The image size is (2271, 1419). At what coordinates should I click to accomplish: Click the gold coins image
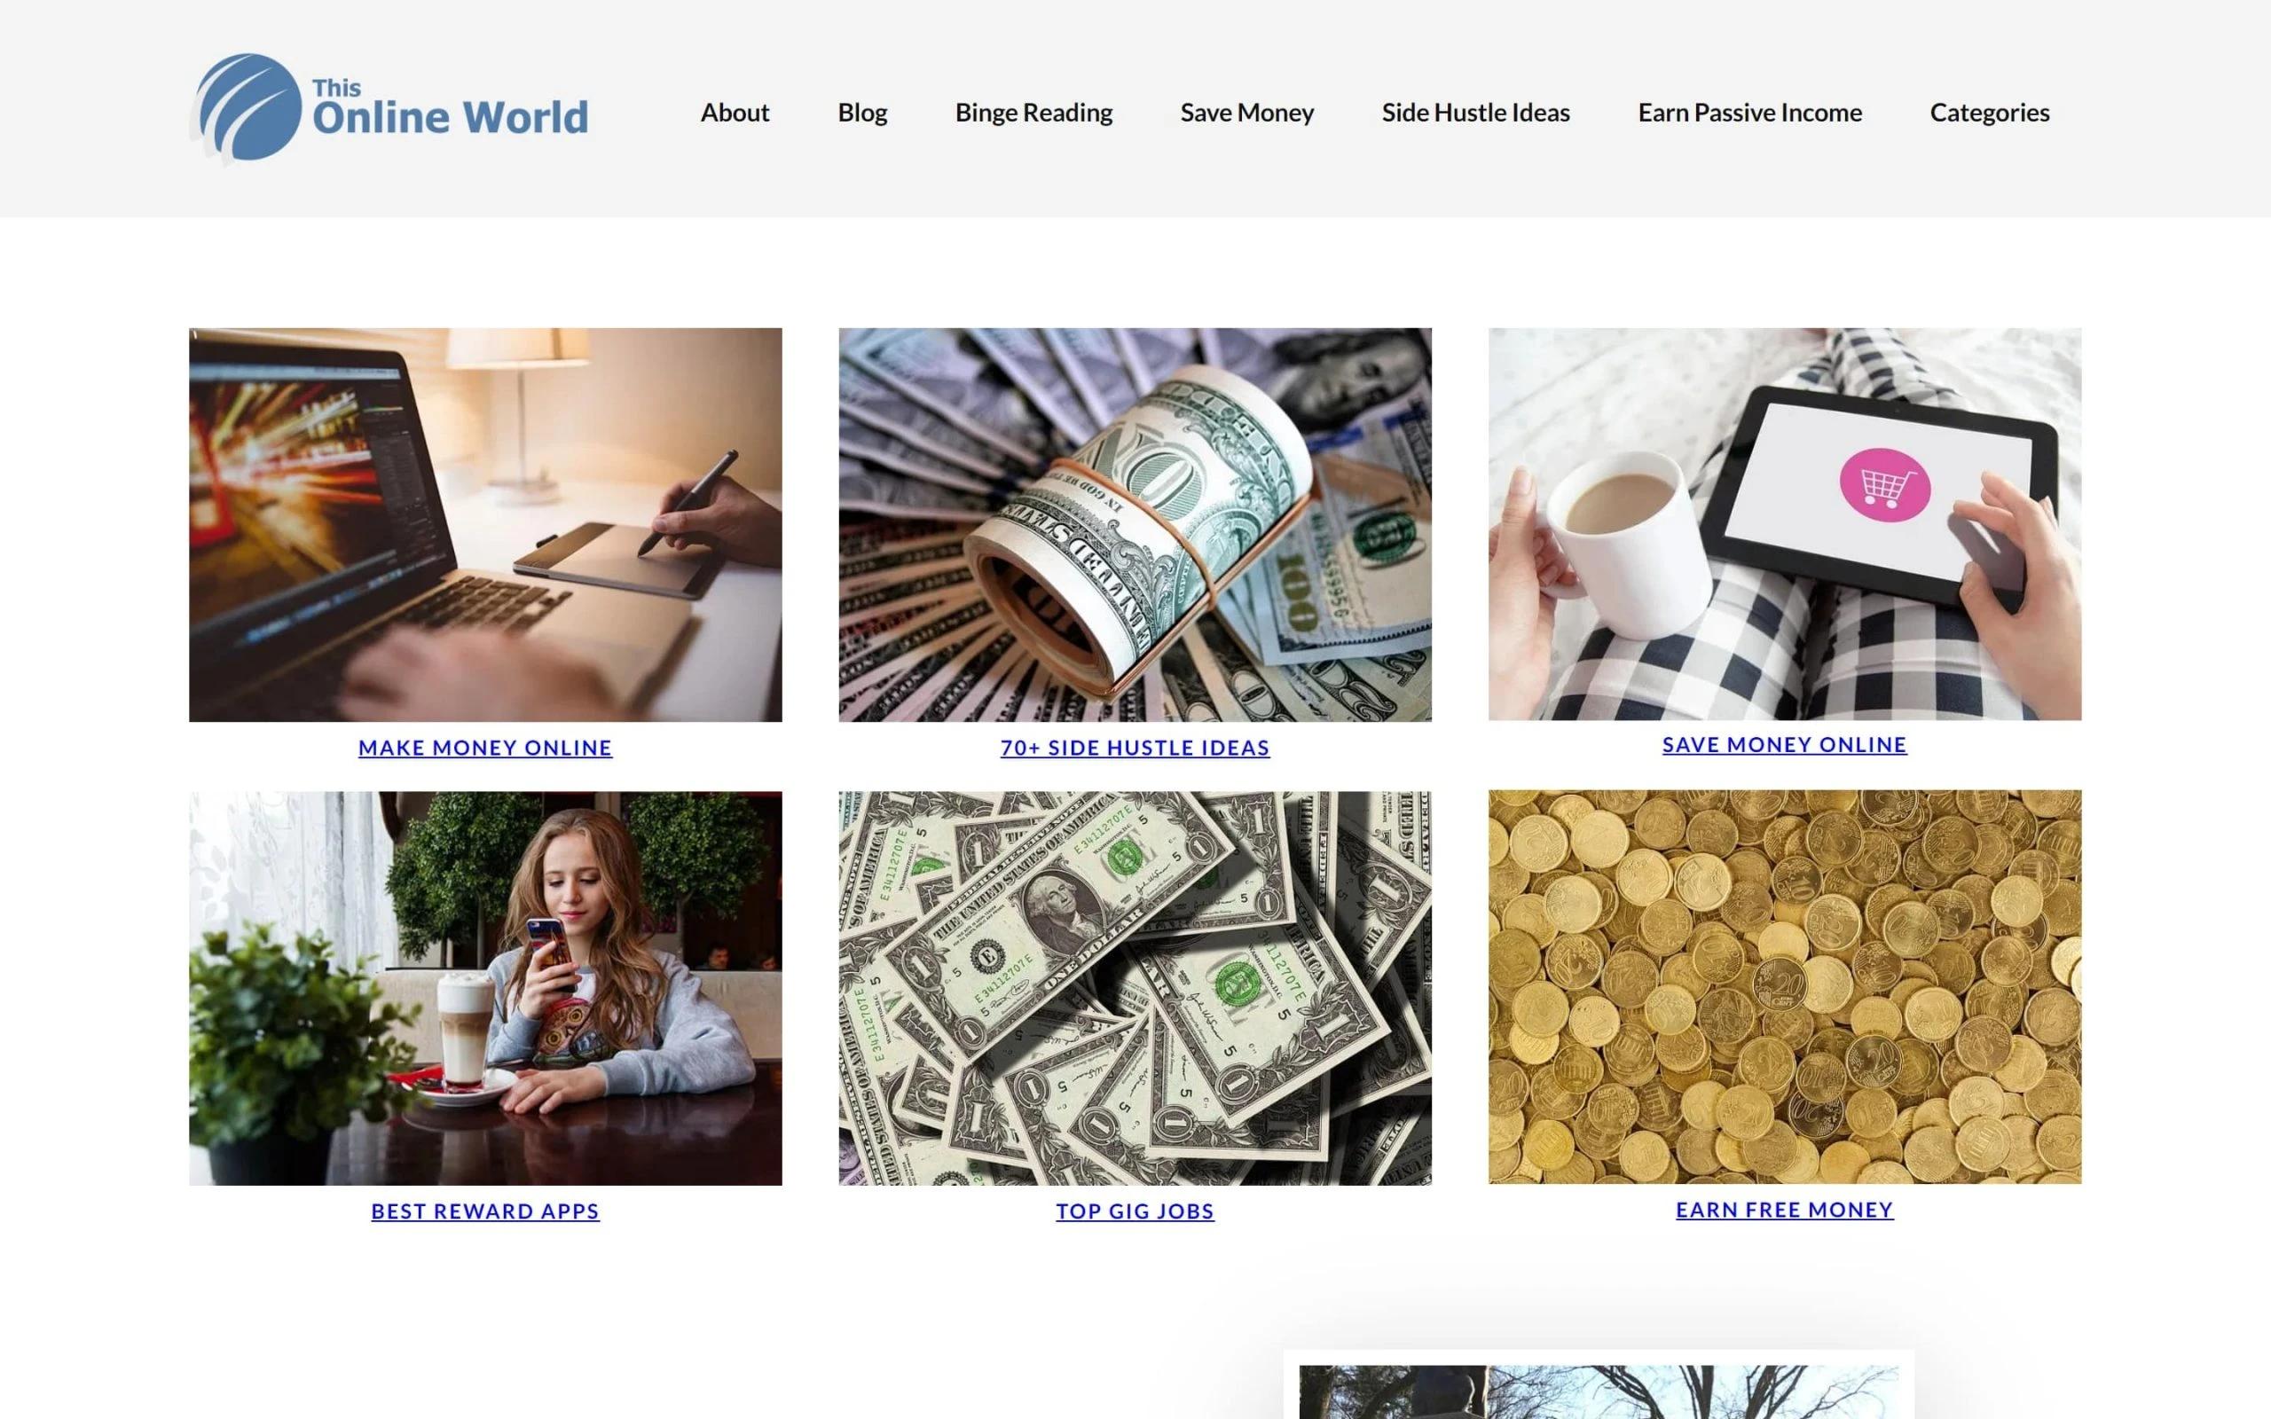[1784, 986]
